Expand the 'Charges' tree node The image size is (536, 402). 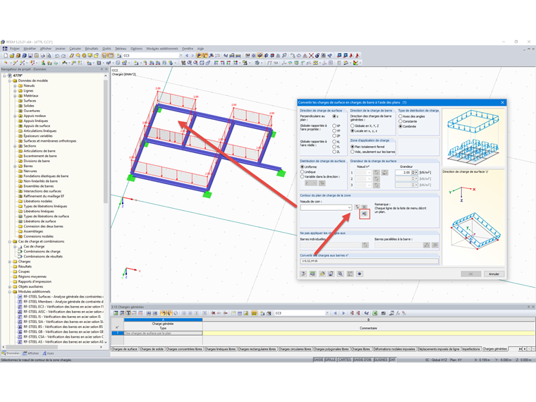click(x=10, y=262)
